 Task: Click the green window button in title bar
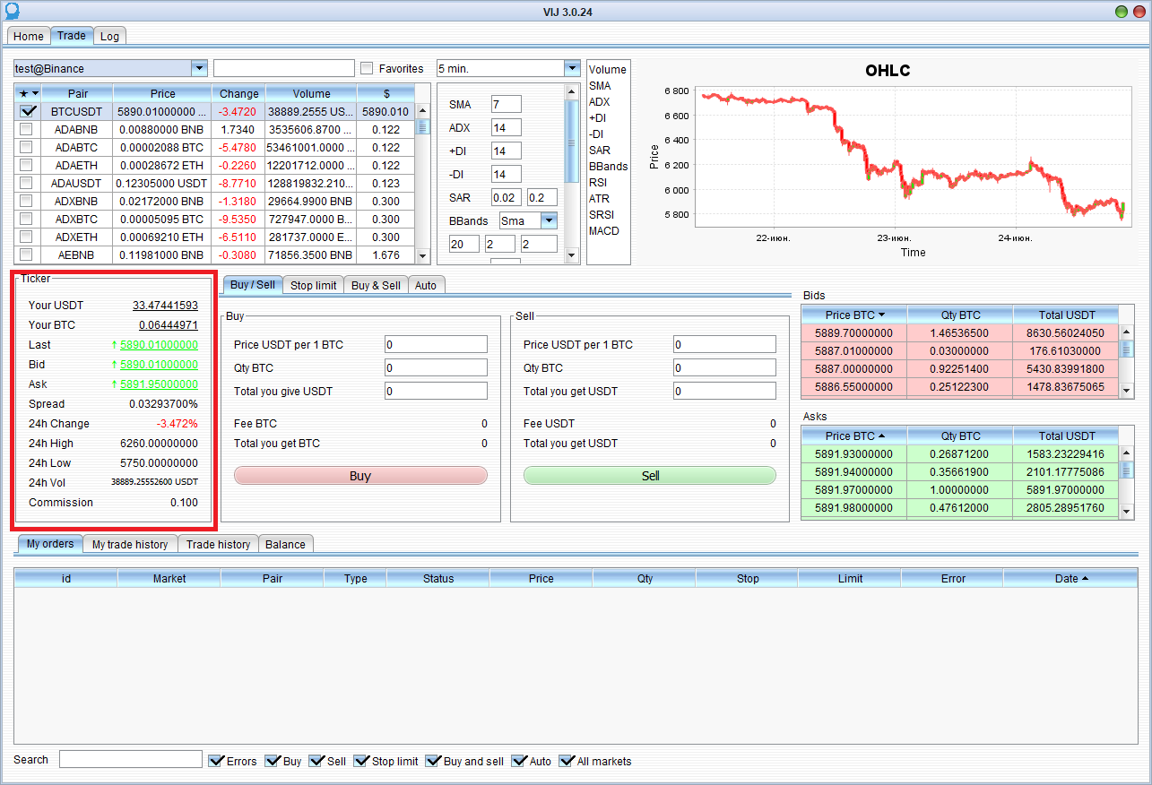(x=1122, y=12)
